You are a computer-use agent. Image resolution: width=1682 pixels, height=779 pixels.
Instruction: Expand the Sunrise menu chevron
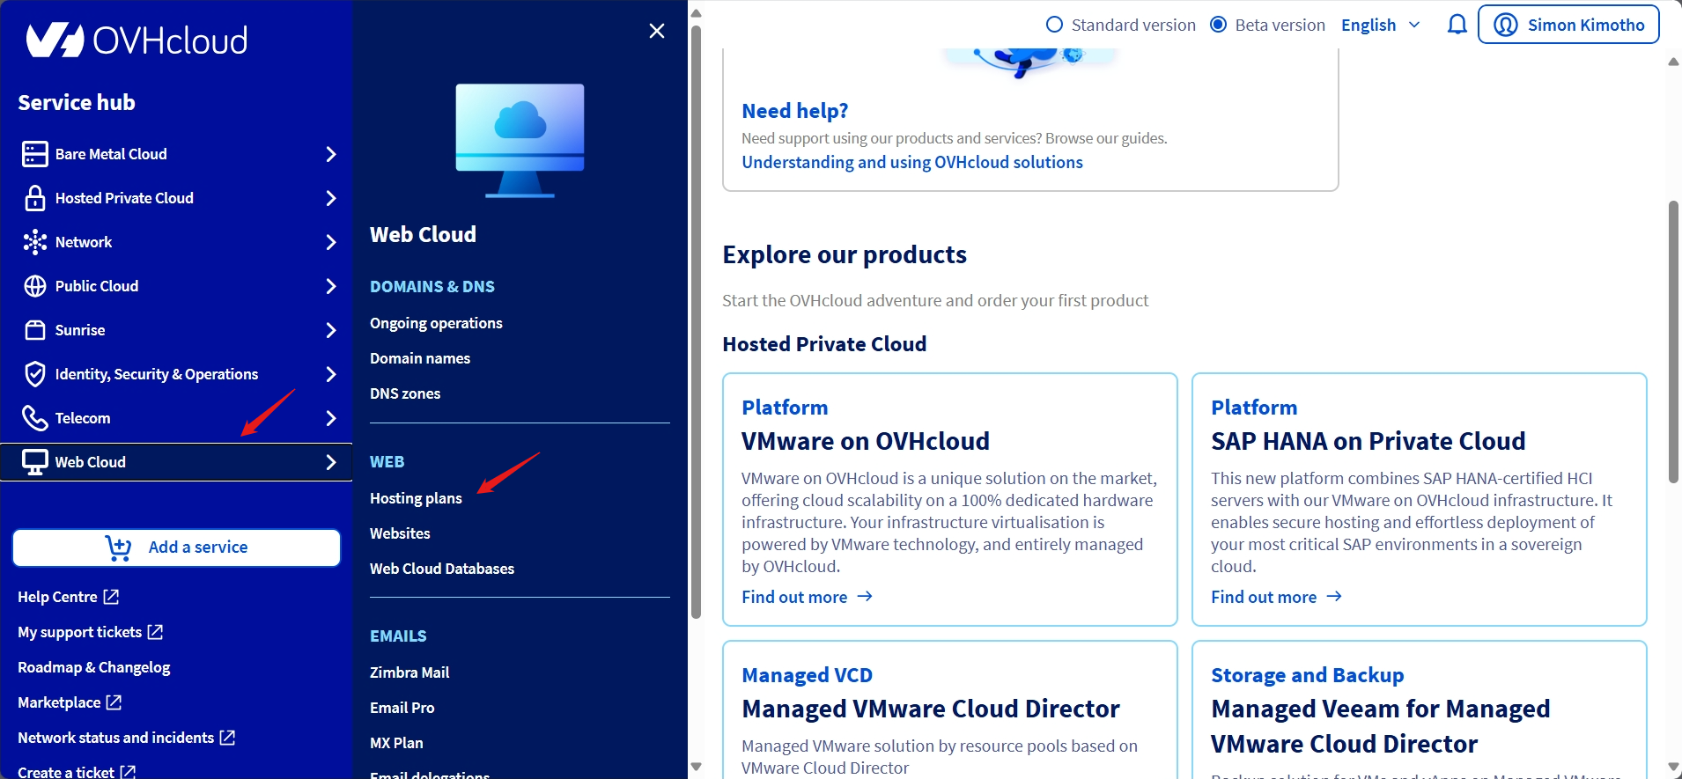click(x=331, y=330)
